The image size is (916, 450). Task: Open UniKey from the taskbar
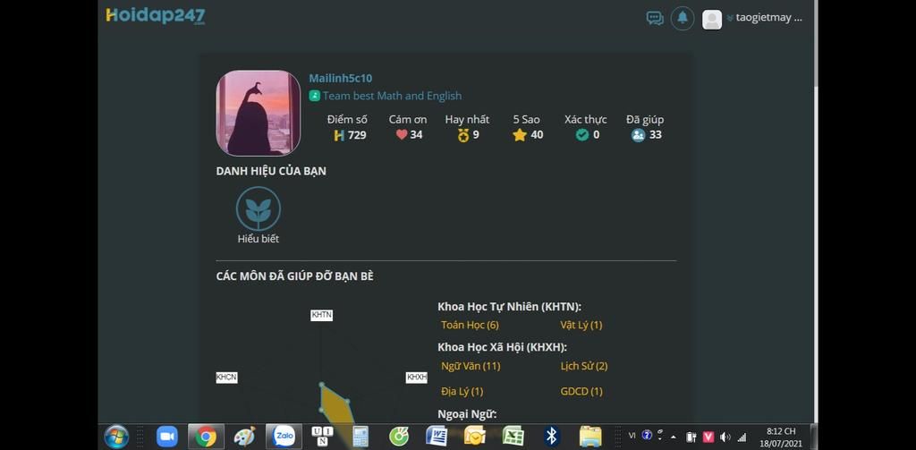coord(322,437)
